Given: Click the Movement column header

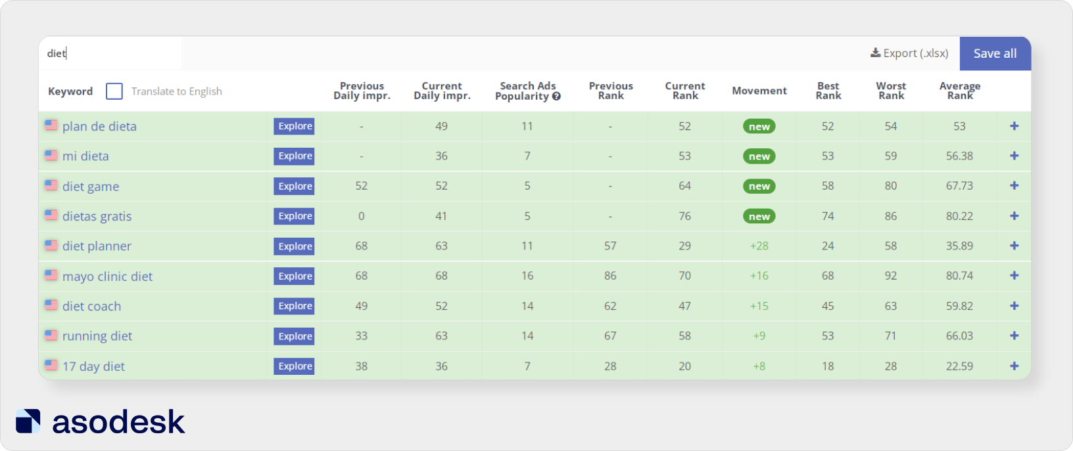Looking at the screenshot, I should pyautogui.click(x=759, y=91).
